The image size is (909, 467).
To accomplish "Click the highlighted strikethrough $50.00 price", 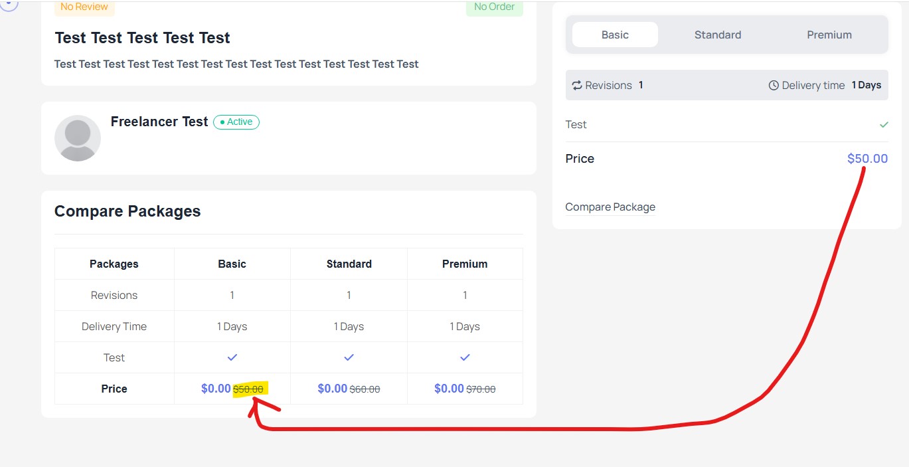I will (x=248, y=389).
